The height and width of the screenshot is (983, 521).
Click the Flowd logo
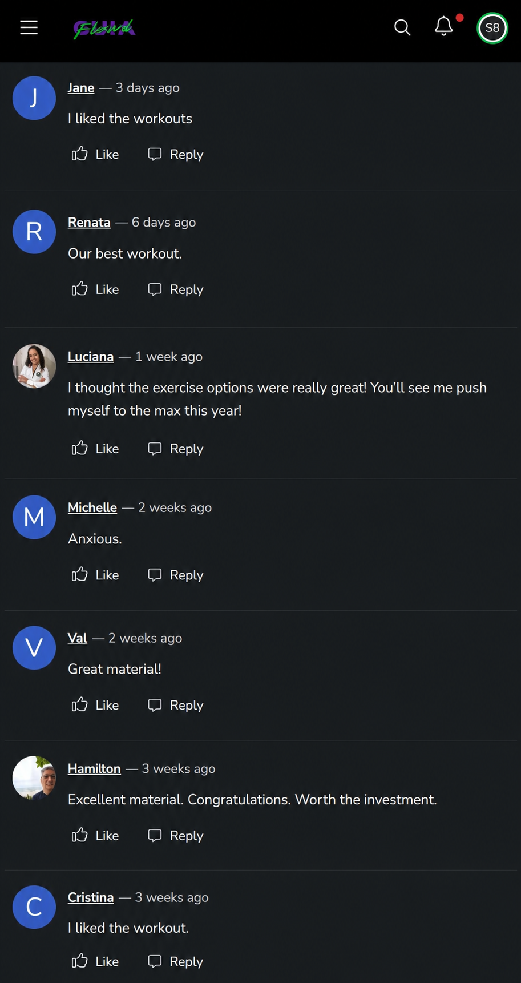[x=104, y=28]
